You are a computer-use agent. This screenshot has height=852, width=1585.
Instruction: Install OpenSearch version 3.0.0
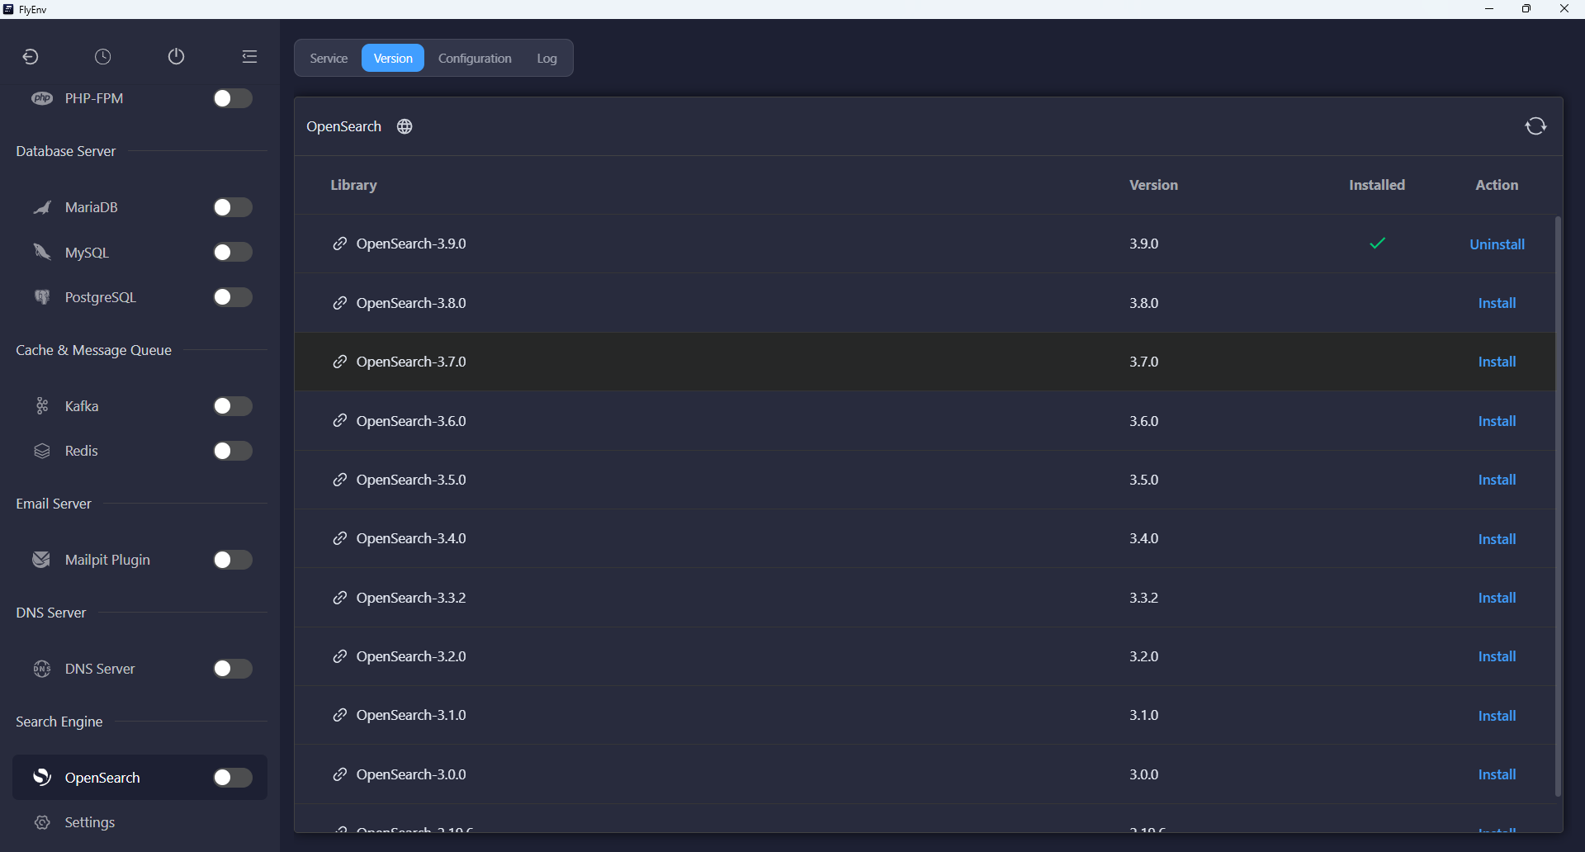[1497, 774]
